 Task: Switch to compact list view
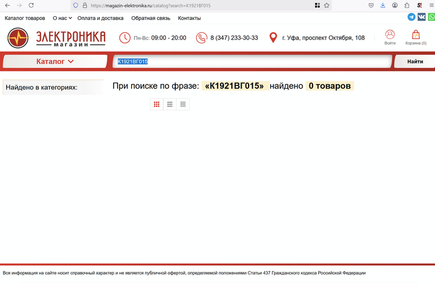tap(183, 104)
